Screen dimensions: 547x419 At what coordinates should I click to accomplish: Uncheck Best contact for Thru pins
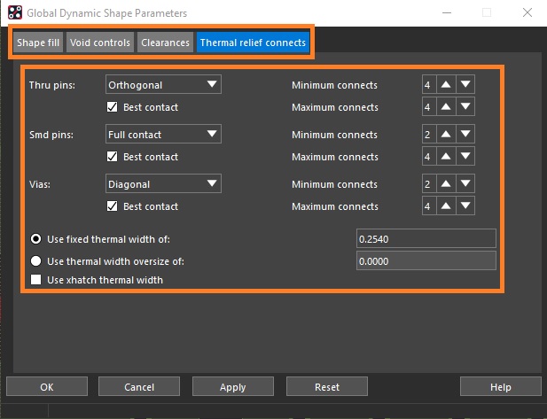[112, 107]
